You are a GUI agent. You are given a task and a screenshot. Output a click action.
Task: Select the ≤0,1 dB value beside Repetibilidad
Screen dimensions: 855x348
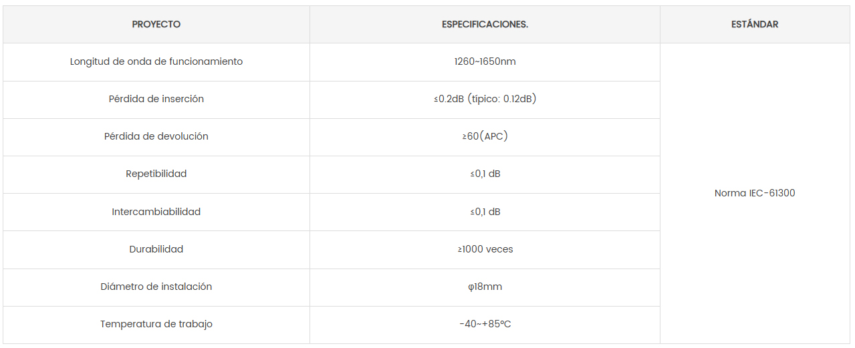click(x=485, y=174)
